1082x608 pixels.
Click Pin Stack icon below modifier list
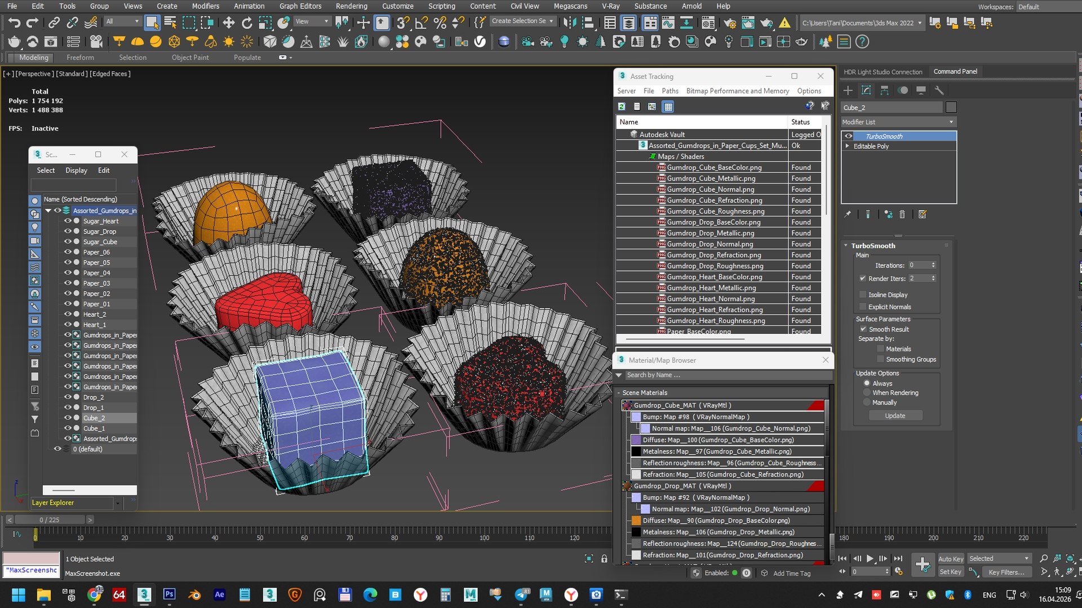click(848, 214)
